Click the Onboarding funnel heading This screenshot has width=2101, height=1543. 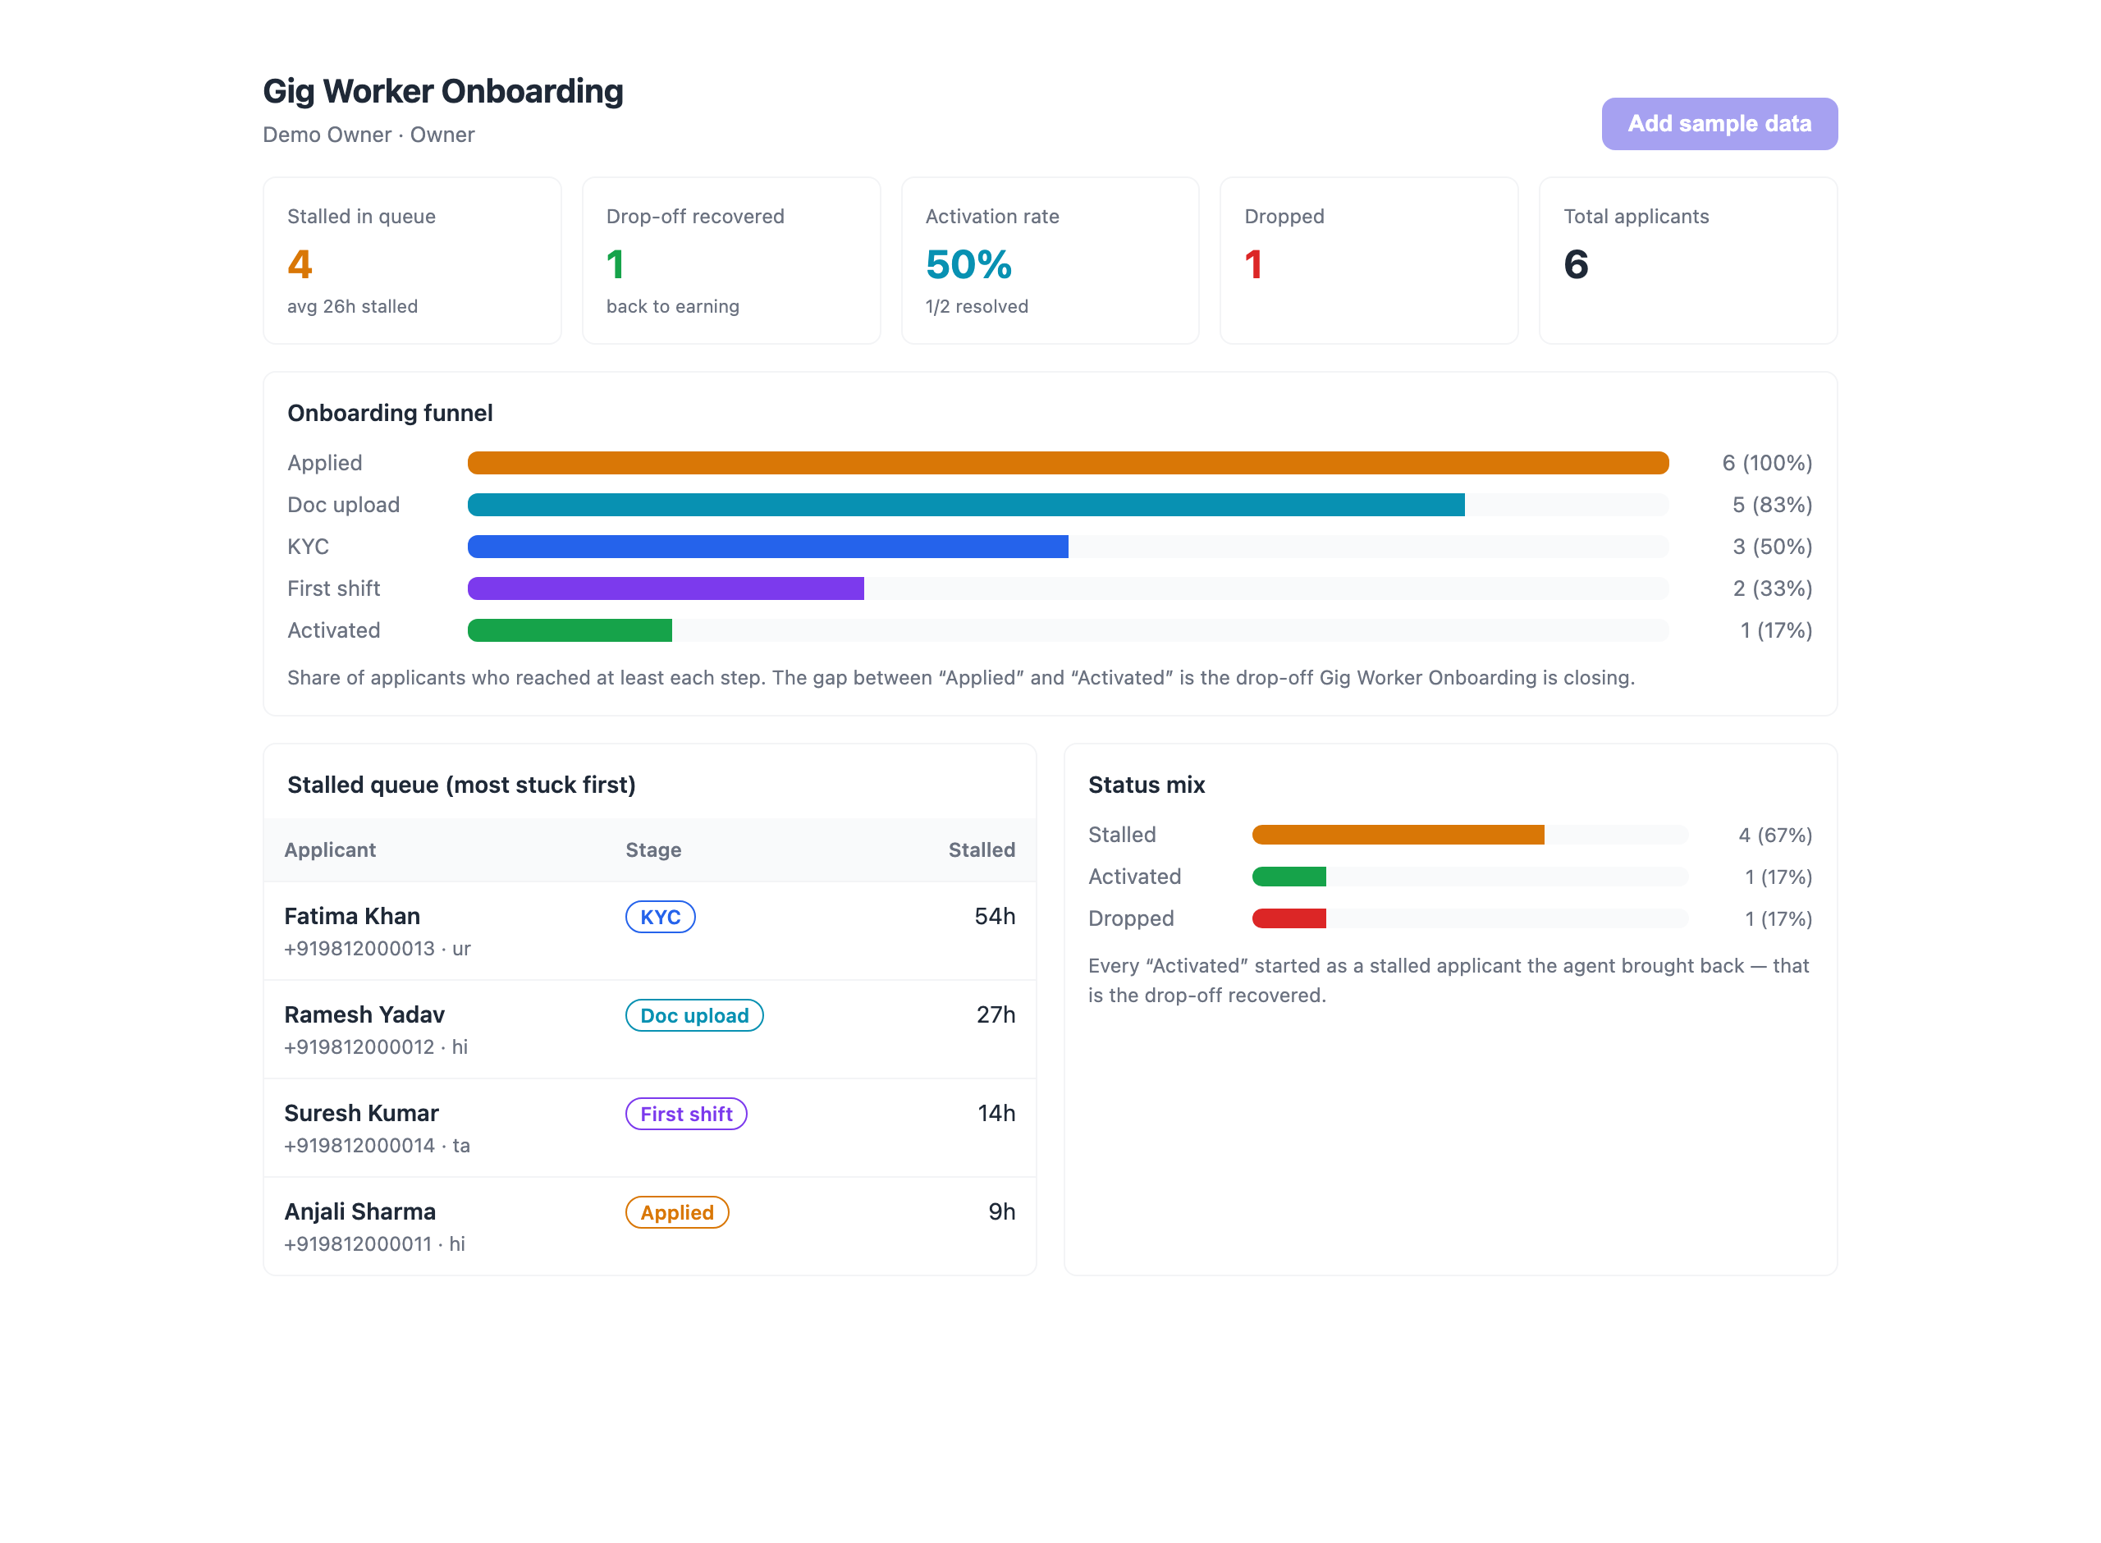tap(389, 413)
